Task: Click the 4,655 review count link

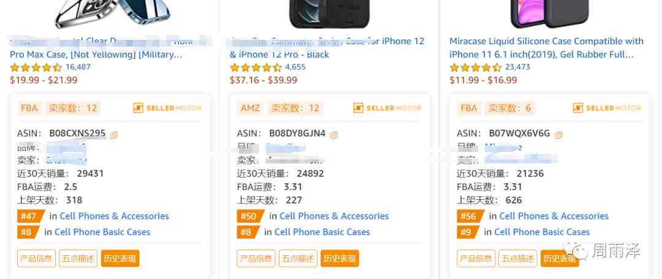Action: tap(295, 67)
